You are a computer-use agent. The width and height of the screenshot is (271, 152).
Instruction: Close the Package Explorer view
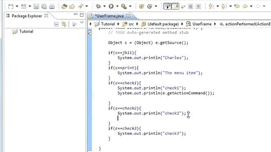46,16
